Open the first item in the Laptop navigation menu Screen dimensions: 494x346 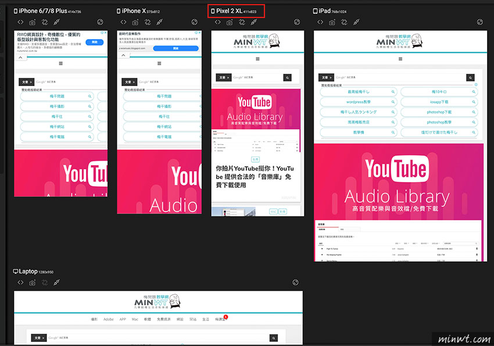pos(94,319)
